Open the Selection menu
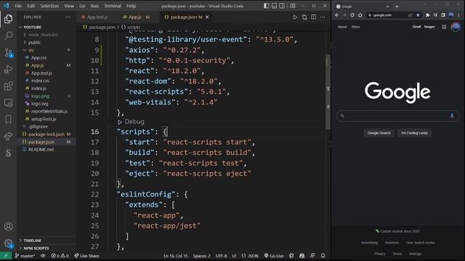The image size is (465, 261). (x=49, y=6)
